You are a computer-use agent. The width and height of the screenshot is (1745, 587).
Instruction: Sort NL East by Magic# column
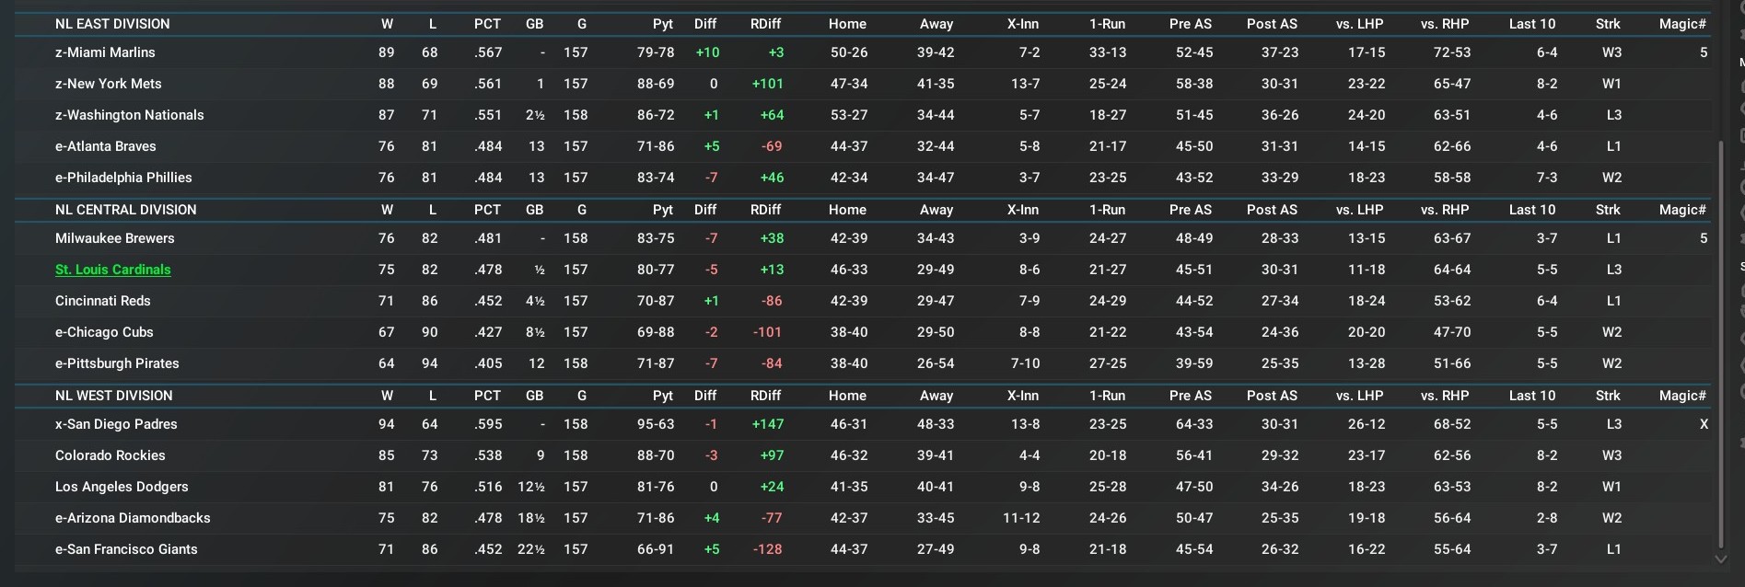pyautogui.click(x=1681, y=24)
